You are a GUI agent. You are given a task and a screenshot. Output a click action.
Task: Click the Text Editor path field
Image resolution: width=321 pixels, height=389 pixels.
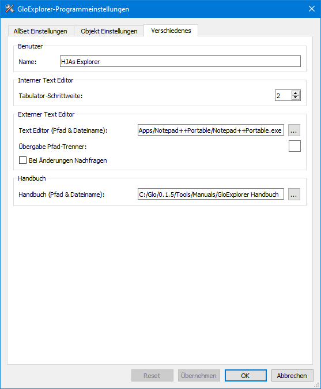(211, 130)
